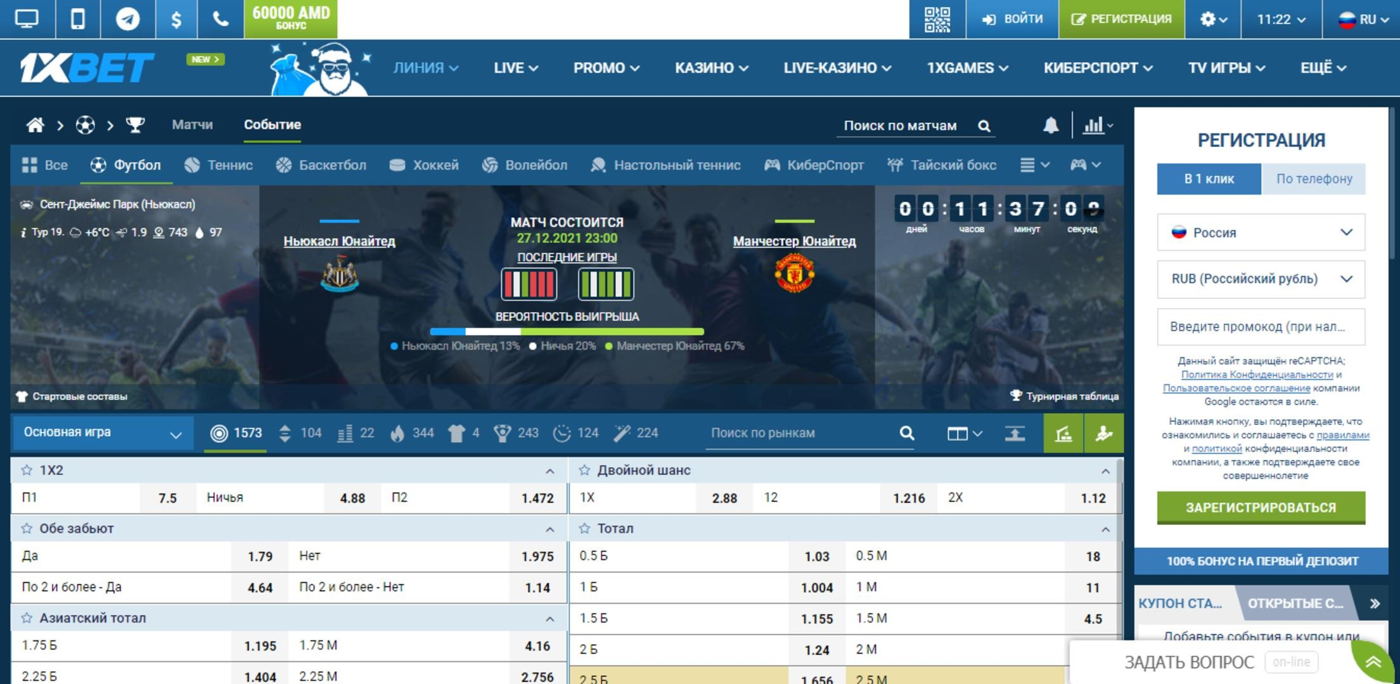Click the desktop monitor icon in top bar

(27, 19)
